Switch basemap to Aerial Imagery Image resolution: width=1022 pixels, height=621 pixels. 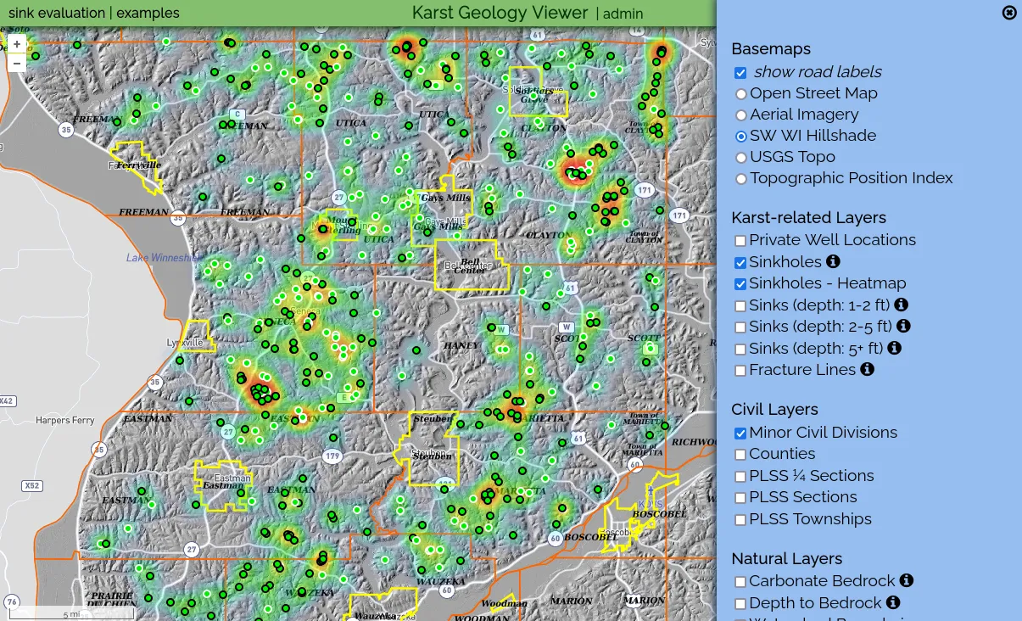click(740, 115)
